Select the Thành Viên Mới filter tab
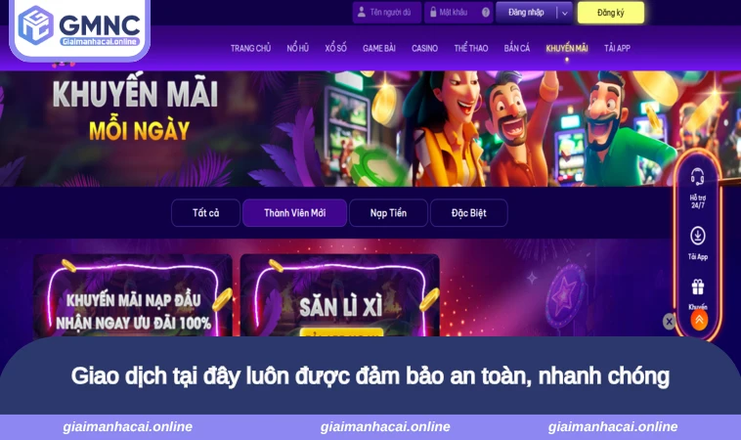This screenshot has width=741, height=440. click(x=294, y=213)
